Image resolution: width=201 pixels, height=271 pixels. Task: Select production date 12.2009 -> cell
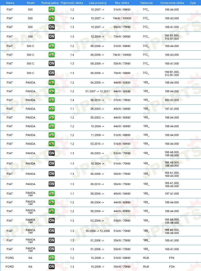tap(97, 37)
